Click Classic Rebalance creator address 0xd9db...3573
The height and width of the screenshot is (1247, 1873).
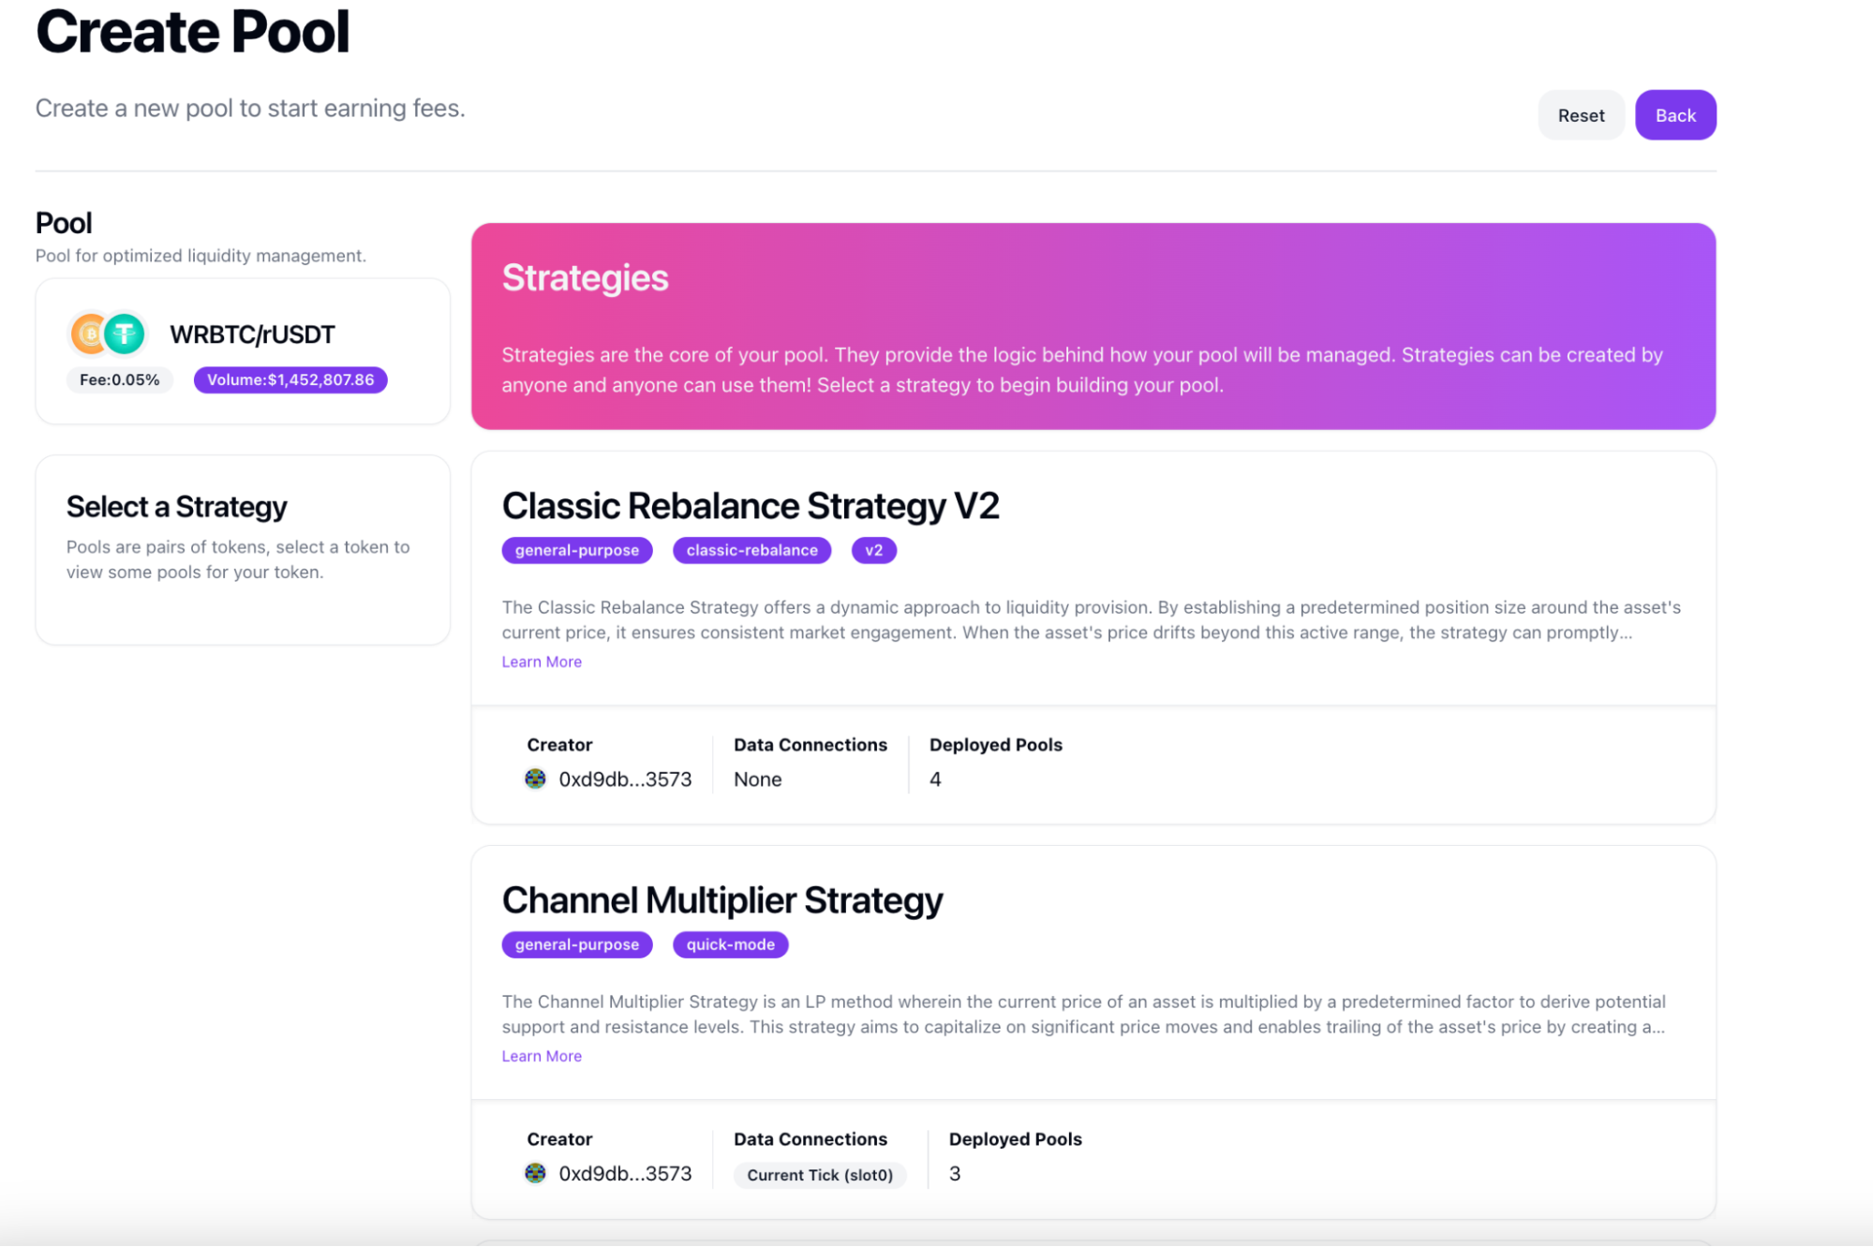[625, 779]
